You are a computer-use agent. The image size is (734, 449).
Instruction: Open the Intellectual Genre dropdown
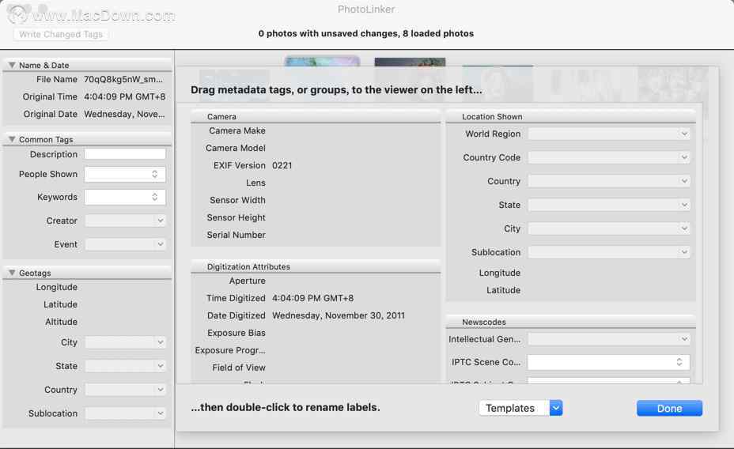pyautogui.click(x=608, y=339)
